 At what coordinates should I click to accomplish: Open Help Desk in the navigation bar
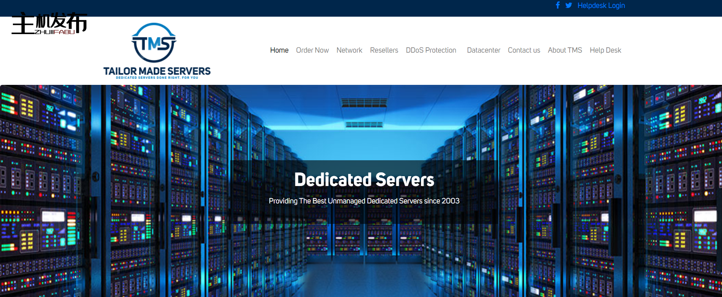tap(605, 50)
